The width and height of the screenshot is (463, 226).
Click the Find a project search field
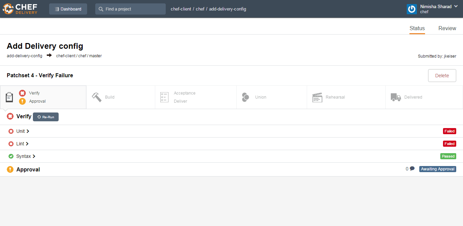tap(130, 9)
